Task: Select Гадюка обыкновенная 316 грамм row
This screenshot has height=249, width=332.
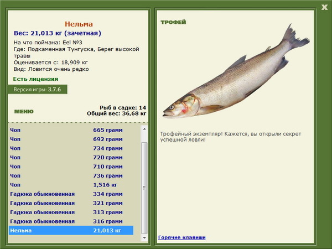Action: click(x=71, y=221)
